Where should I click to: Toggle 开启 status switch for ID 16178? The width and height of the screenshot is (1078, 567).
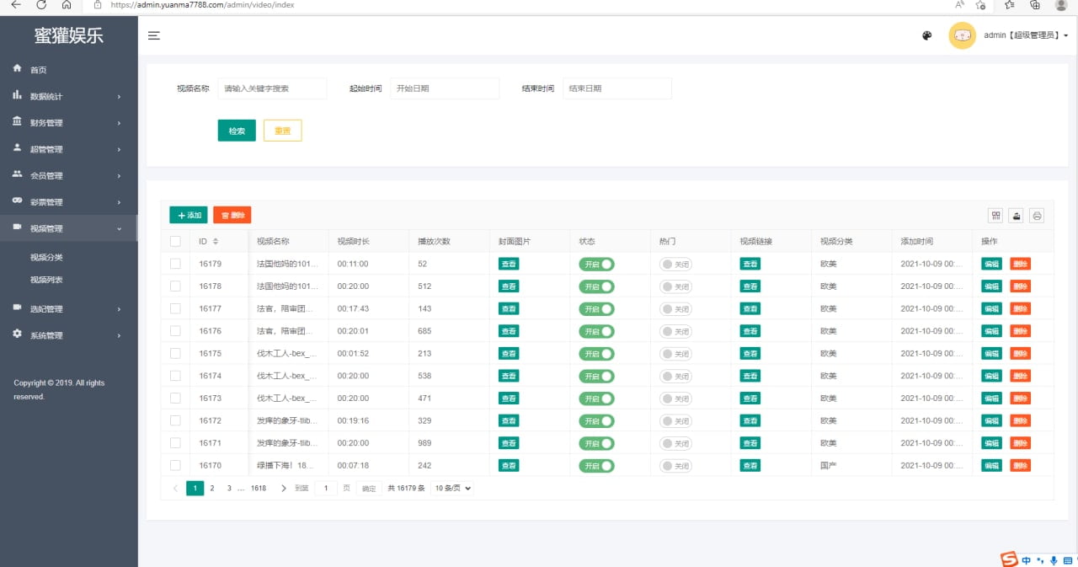pos(596,286)
